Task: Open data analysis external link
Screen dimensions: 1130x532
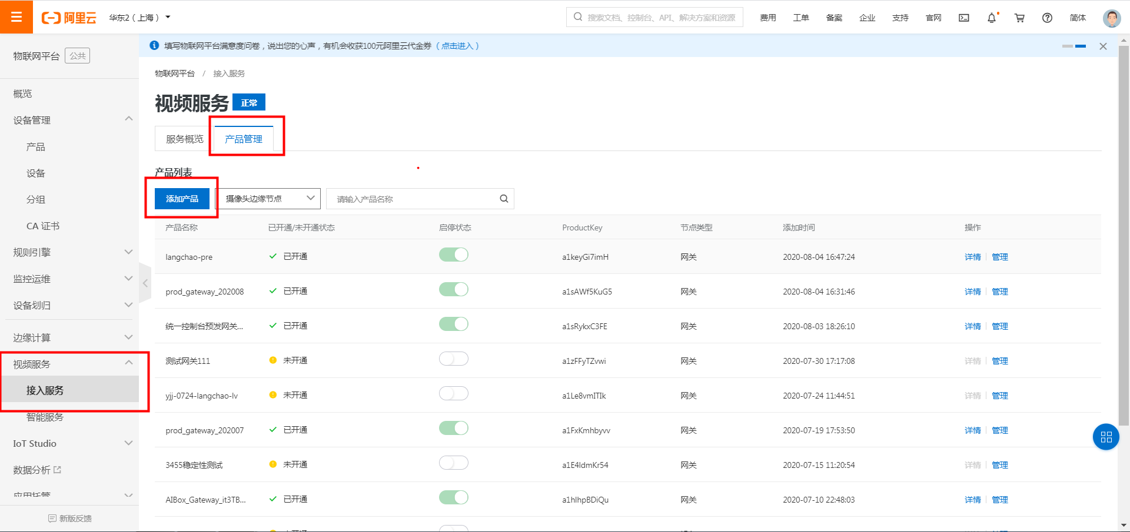Action: click(37, 470)
